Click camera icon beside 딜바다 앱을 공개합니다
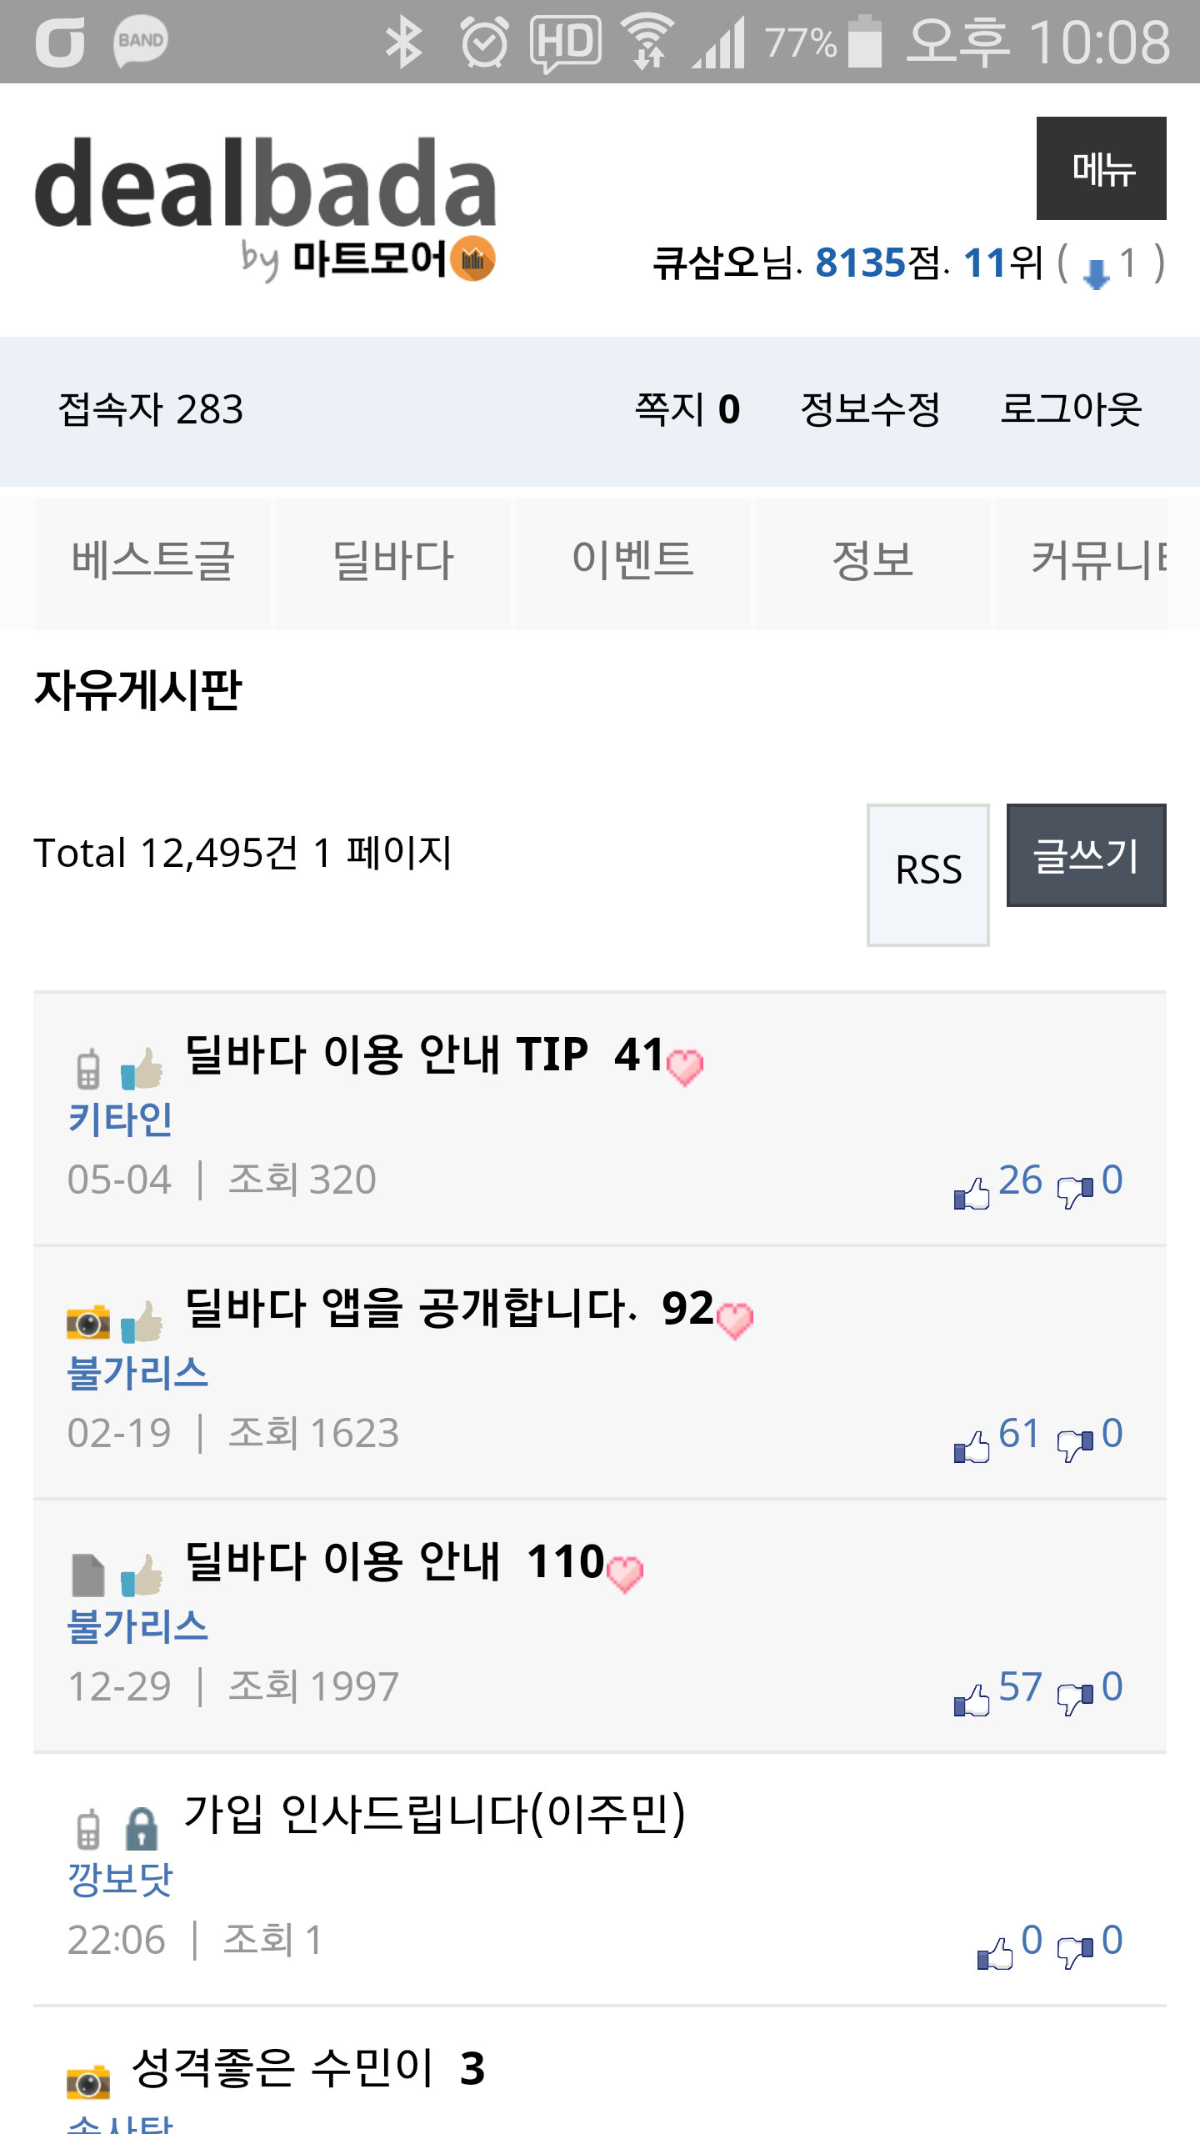 [88, 1322]
